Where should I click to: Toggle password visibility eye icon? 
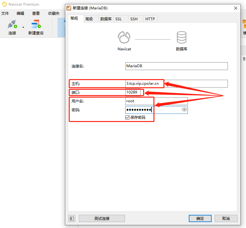(184, 109)
